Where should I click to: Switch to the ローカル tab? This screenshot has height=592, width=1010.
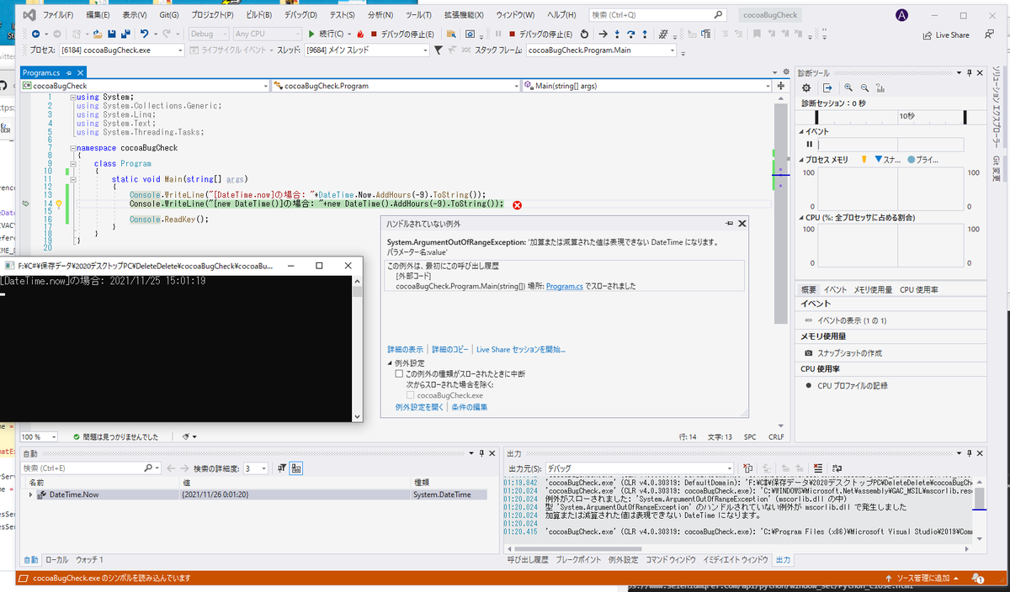click(x=57, y=559)
